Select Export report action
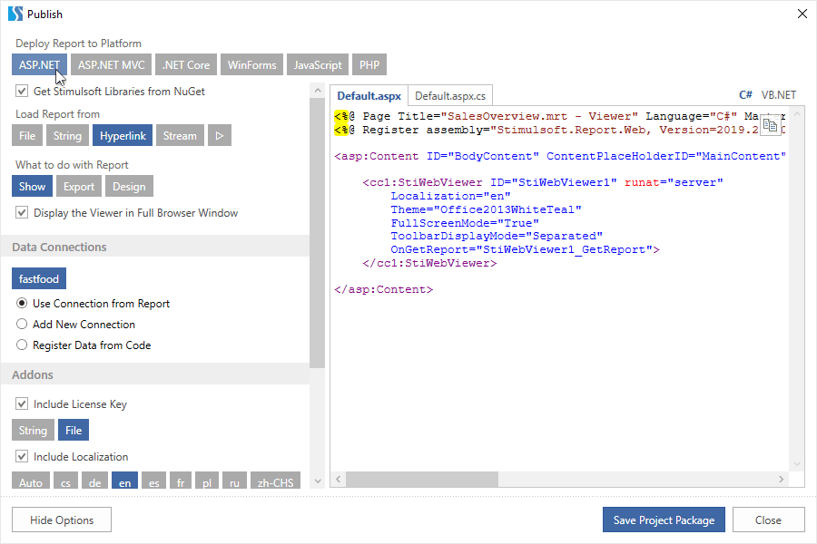 (79, 186)
